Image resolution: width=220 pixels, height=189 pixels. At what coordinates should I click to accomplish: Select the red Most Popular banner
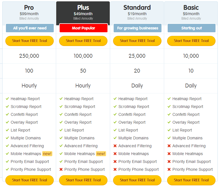[x=84, y=28]
